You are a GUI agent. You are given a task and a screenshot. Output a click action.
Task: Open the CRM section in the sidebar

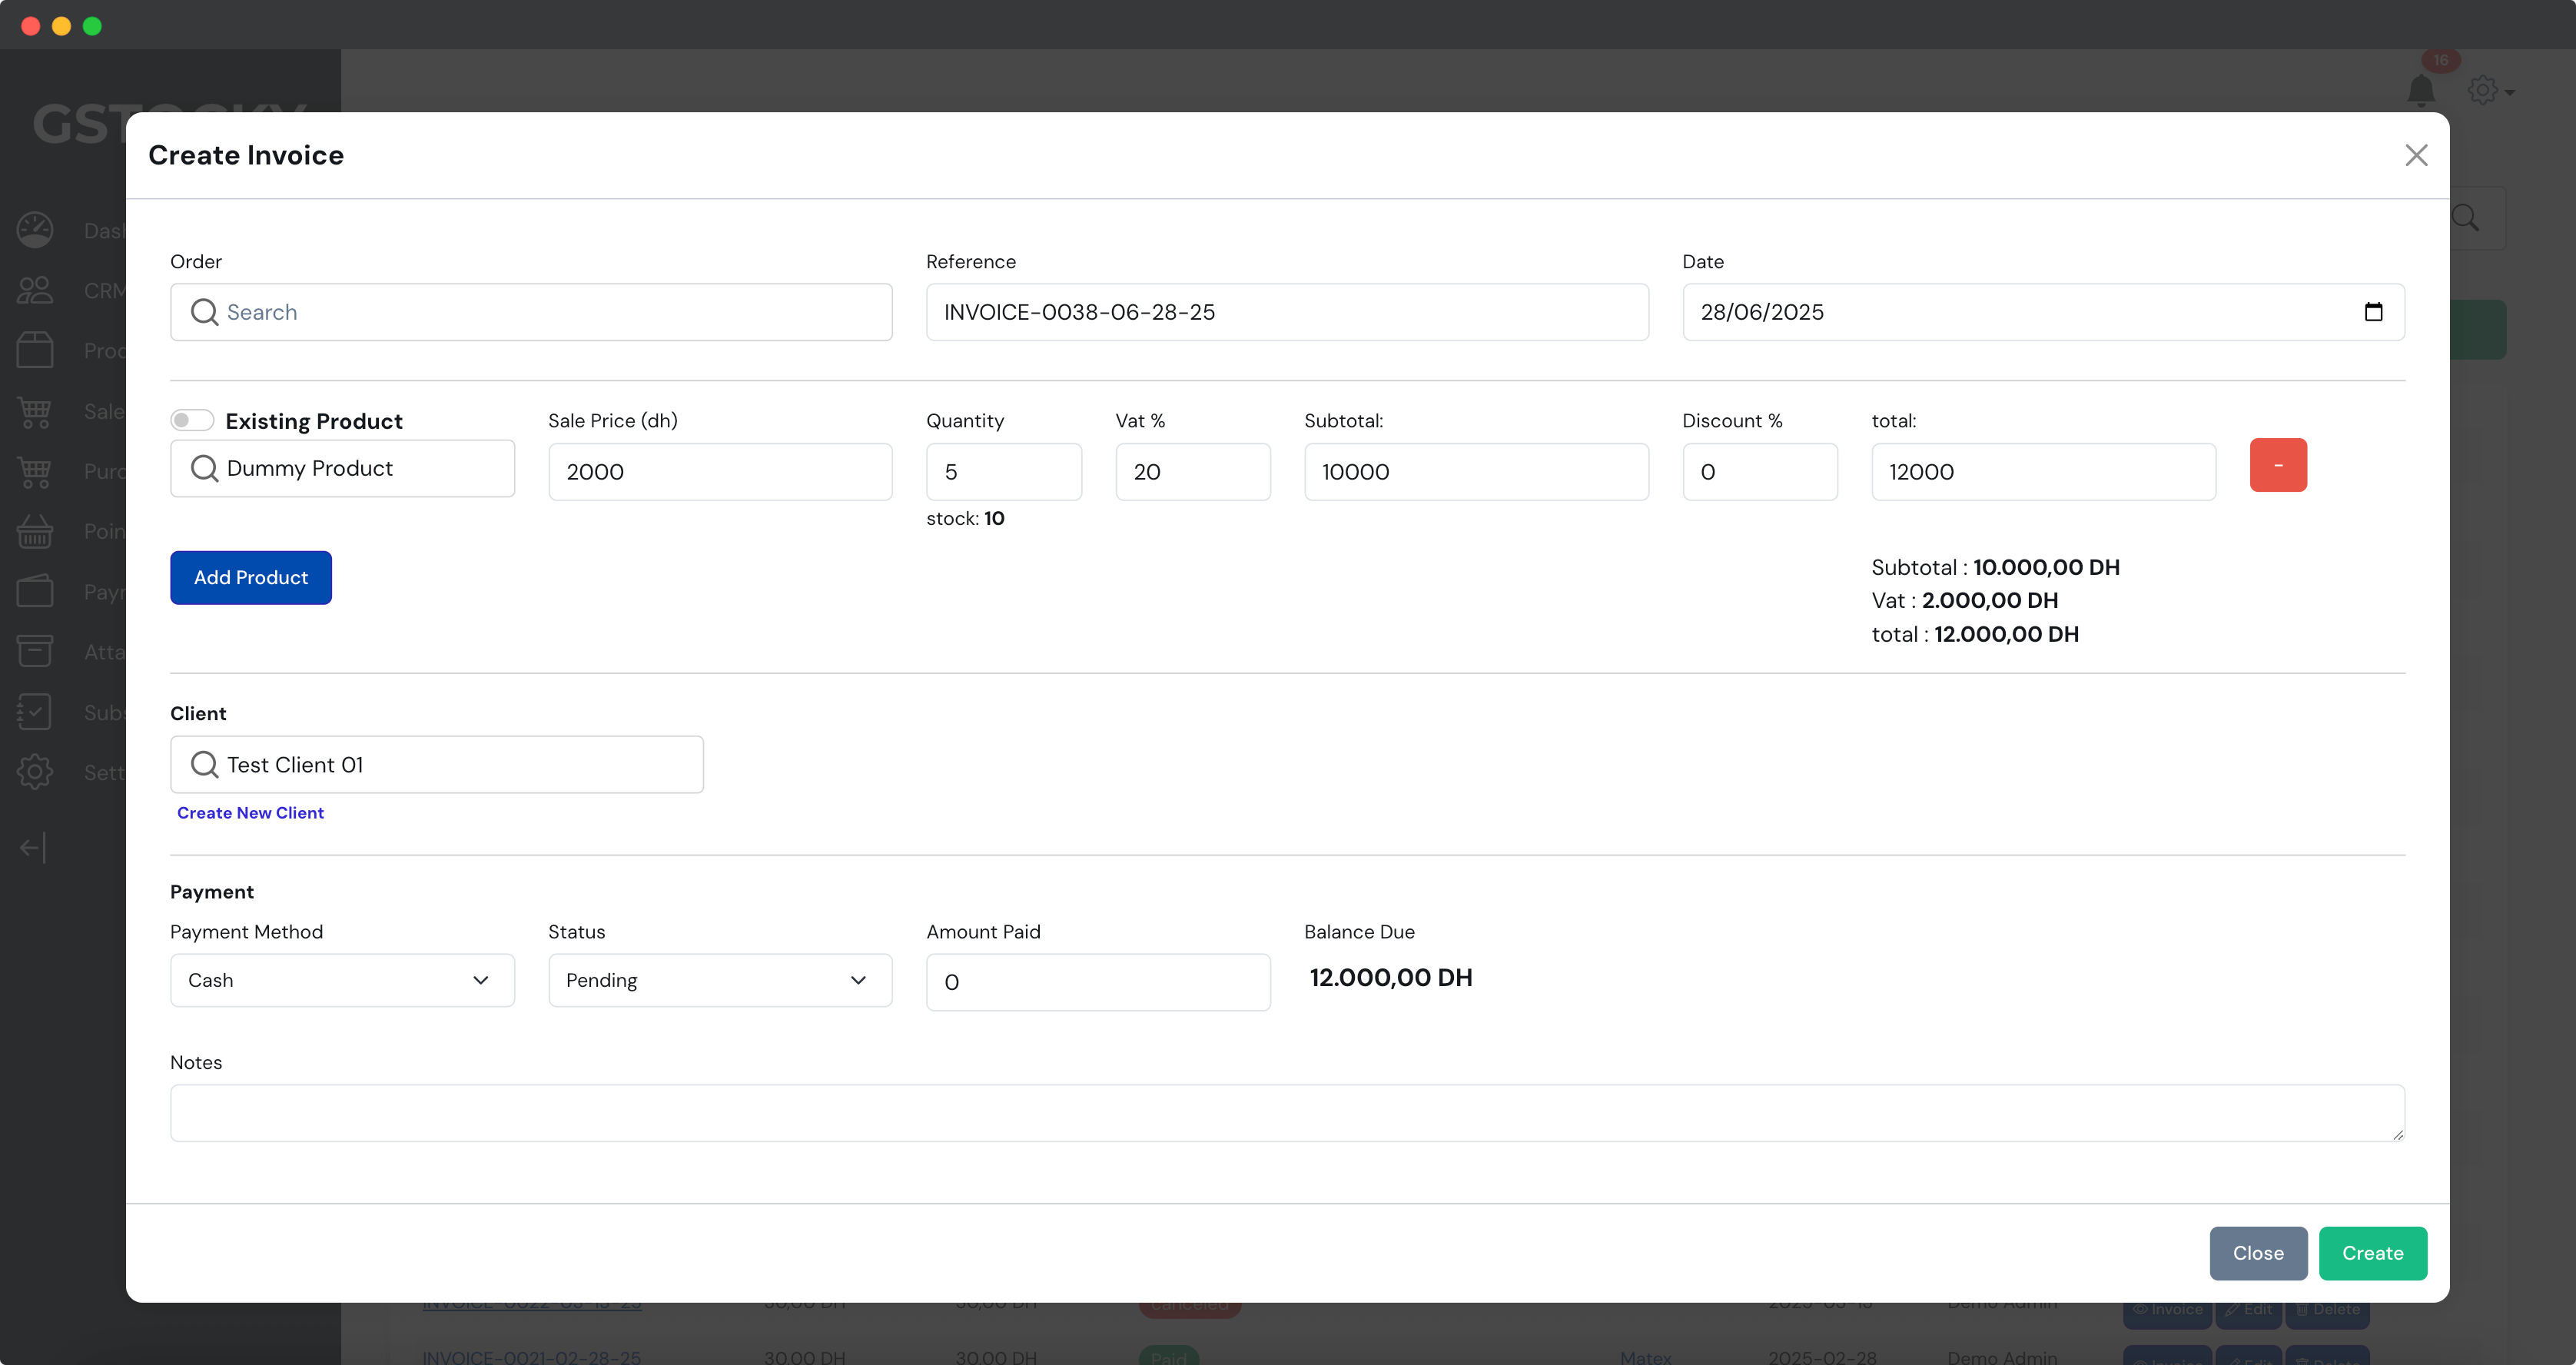(36, 290)
